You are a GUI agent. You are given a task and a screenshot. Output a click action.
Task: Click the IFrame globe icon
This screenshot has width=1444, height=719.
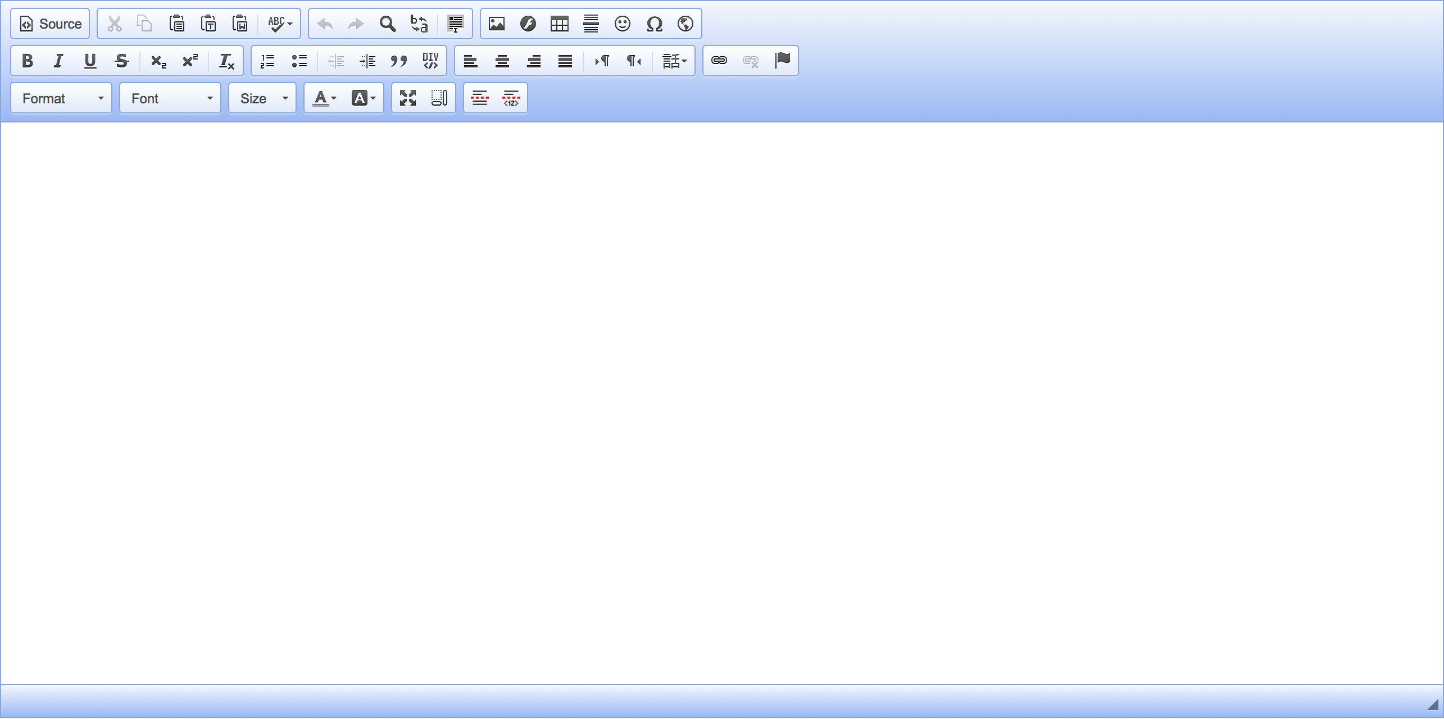point(685,24)
